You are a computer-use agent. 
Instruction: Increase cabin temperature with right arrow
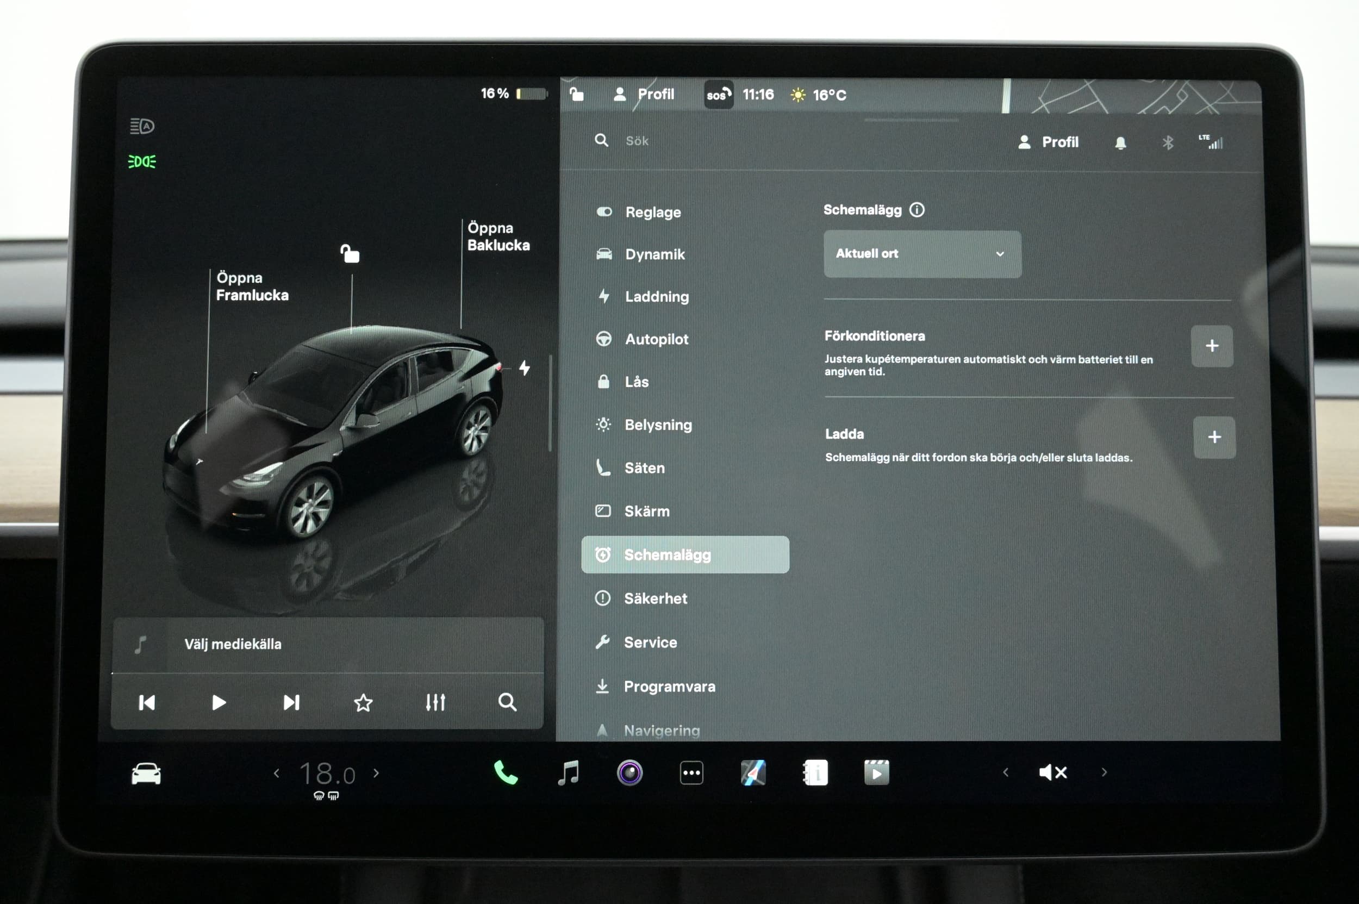(377, 772)
